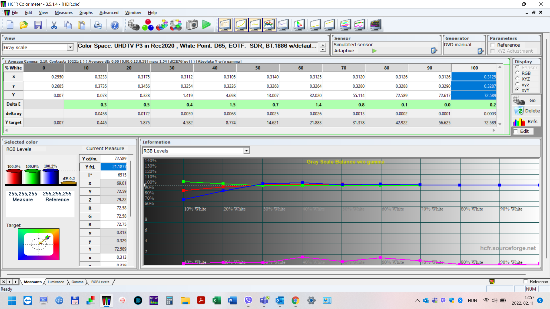Open the Measures menu
This screenshot has width=550, height=309.
pos(64,13)
